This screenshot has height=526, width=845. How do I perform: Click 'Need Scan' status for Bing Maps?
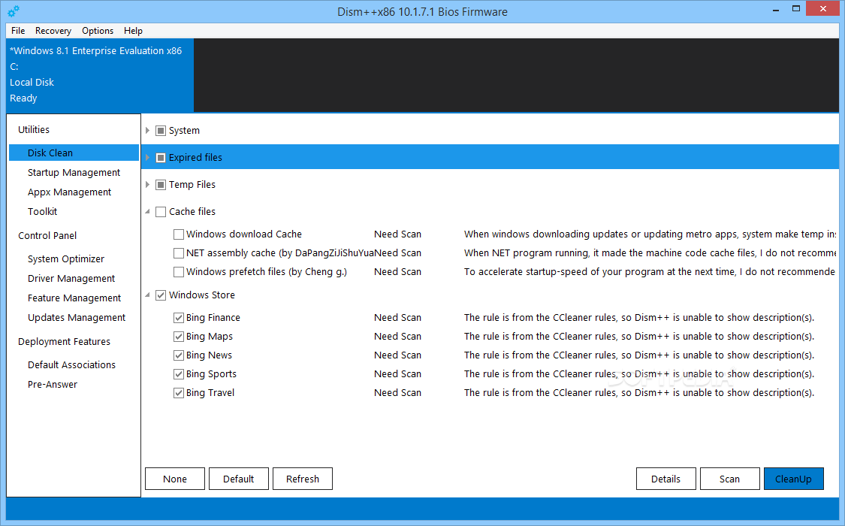[397, 337]
